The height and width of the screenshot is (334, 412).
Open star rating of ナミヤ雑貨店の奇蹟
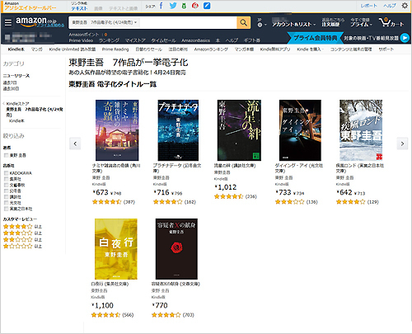[106, 202]
